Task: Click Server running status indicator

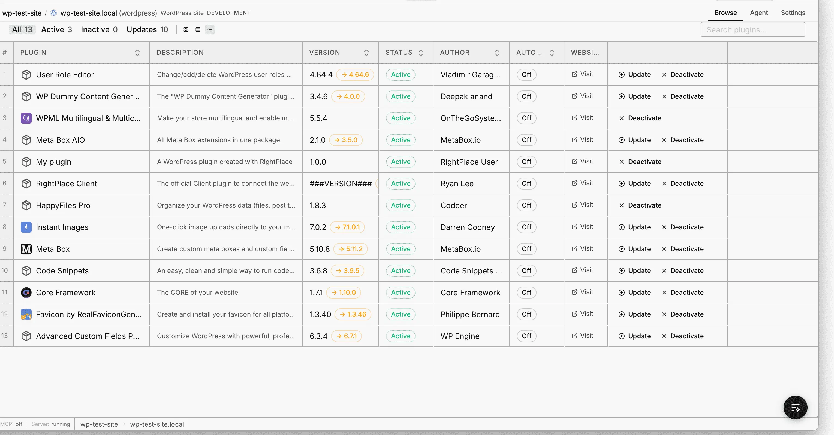Action: (x=50, y=424)
